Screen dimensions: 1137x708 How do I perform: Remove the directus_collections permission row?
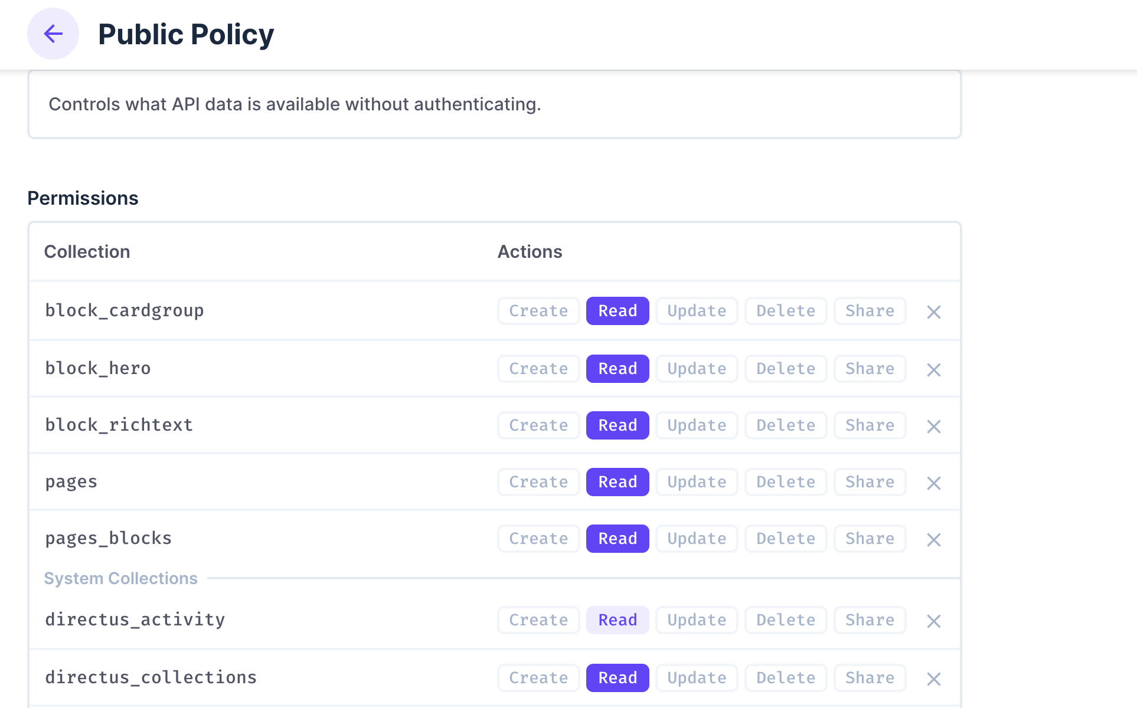click(933, 678)
